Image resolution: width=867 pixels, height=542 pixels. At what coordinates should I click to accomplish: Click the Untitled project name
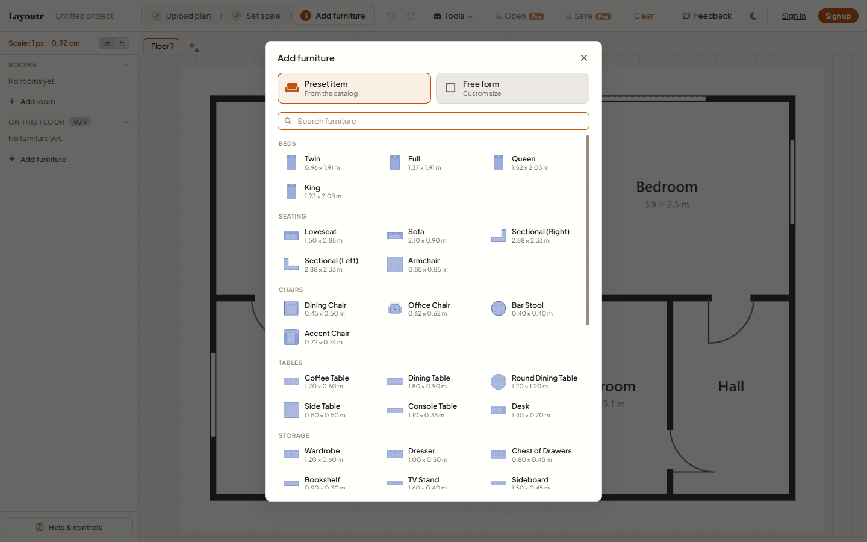84,16
